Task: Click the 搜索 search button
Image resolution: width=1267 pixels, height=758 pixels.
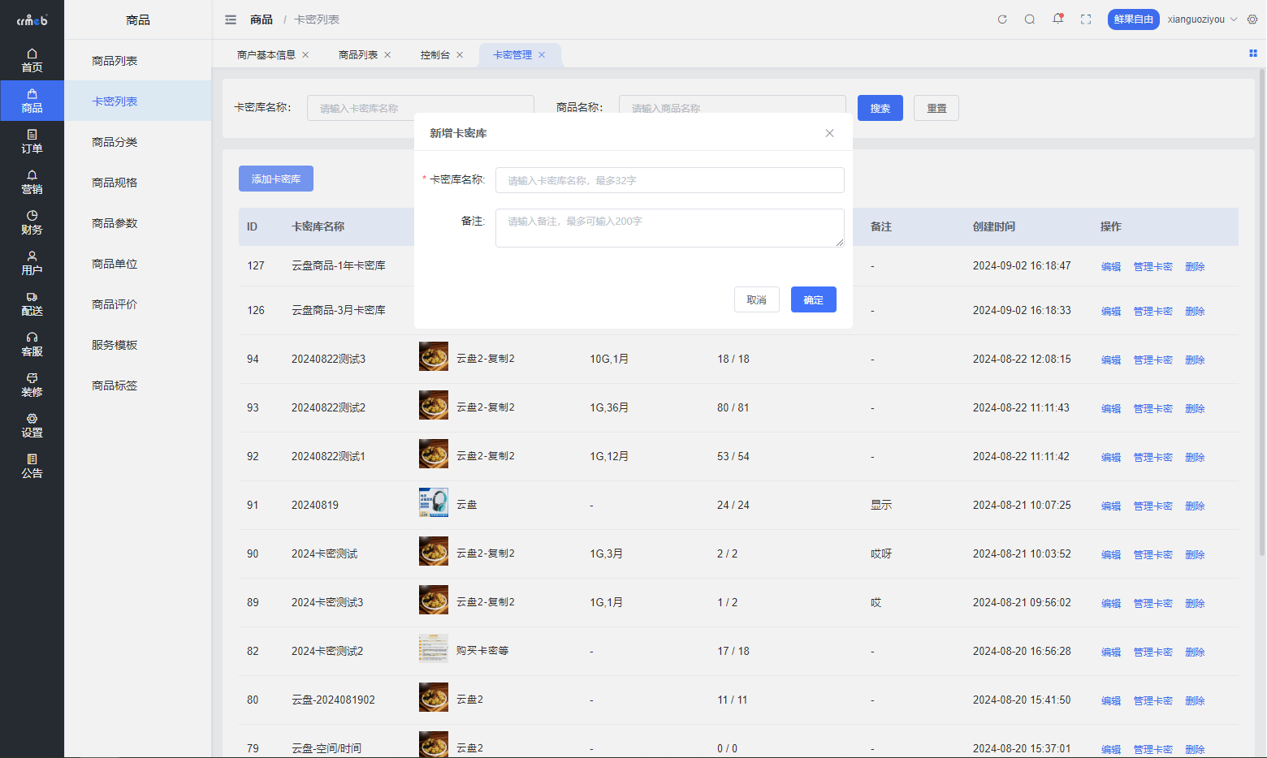Action: click(880, 108)
